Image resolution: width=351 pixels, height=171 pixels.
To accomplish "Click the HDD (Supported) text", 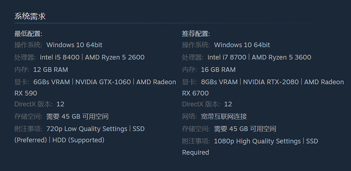I will pyautogui.click(x=78, y=140).
